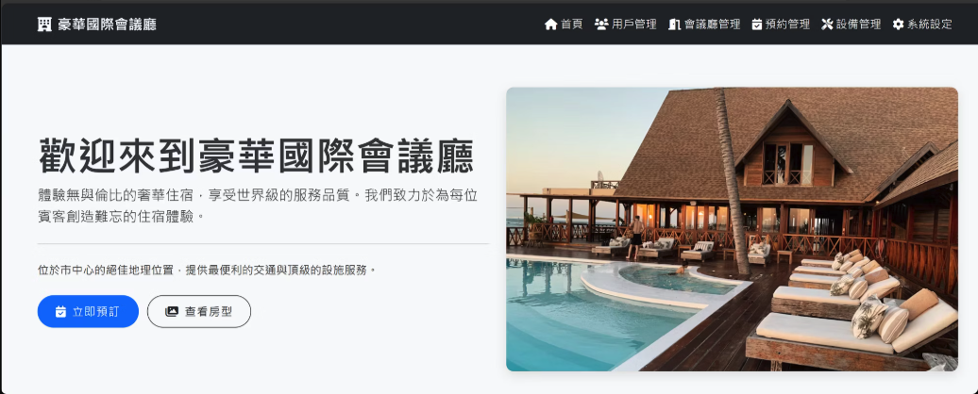The image size is (978, 394).
Task: Click the door icon for 會議廳管理
Action: [x=674, y=25]
